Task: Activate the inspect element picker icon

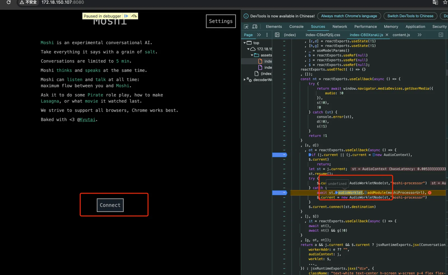Action: (246, 27)
